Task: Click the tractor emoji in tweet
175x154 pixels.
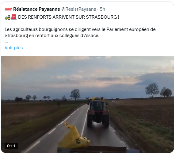Action: [8, 17]
